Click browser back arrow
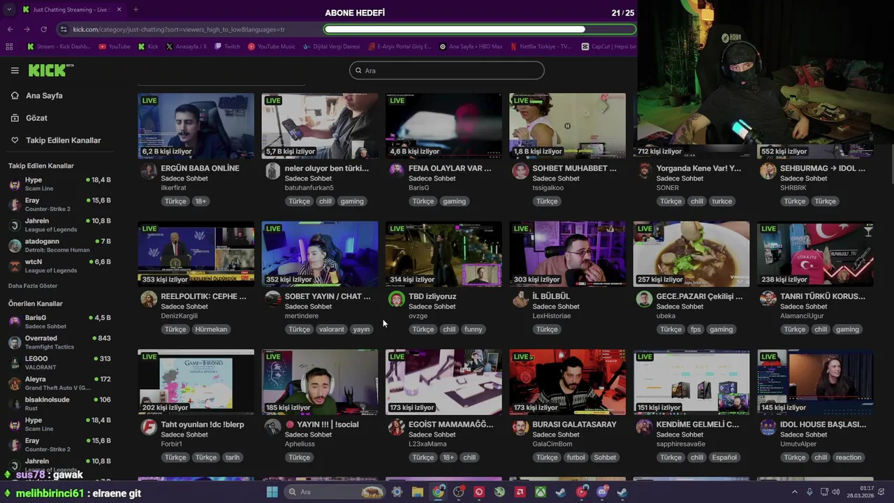This screenshot has width=894, height=503. [10, 29]
